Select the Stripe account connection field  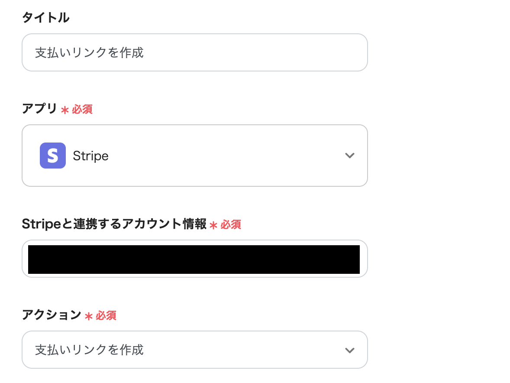pos(194,259)
